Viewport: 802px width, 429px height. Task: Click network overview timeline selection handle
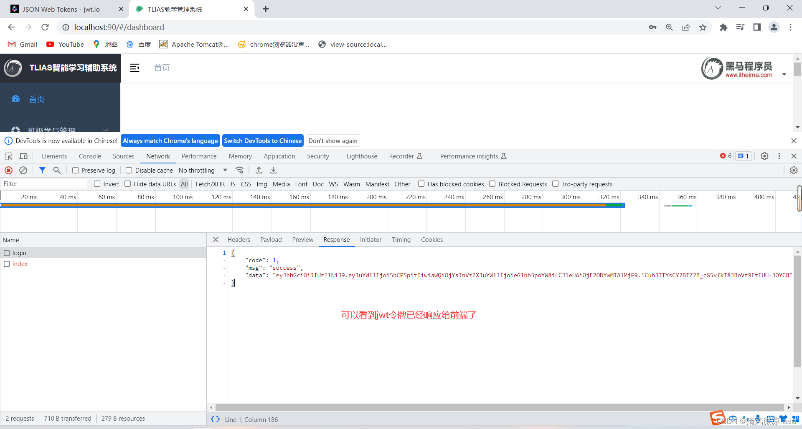coord(799,198)
